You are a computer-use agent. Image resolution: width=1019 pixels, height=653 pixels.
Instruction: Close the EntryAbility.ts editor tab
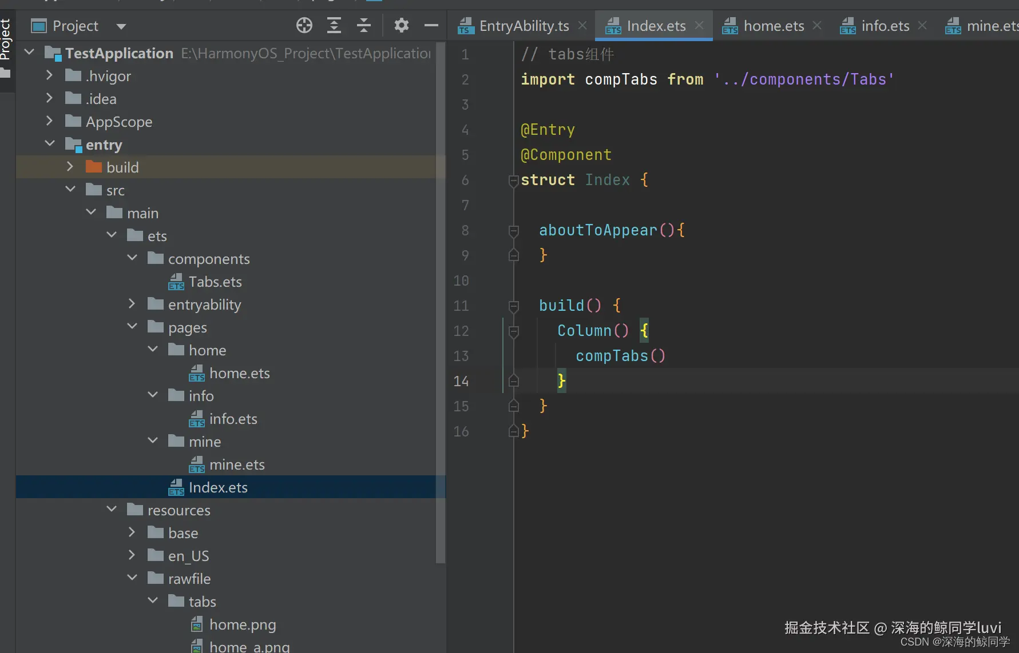[x=582, y=26]
